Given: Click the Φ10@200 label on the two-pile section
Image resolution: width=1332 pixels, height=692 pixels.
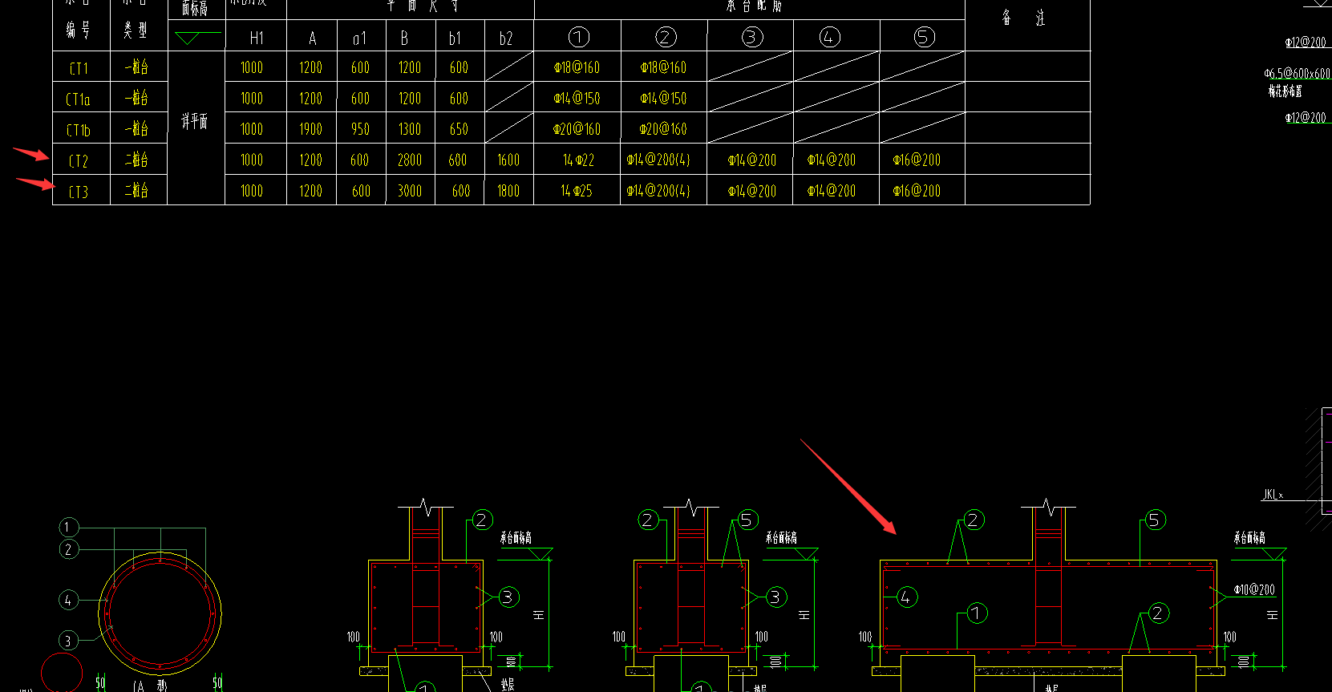Looking at the screenshot, I should click(1254, 589).
